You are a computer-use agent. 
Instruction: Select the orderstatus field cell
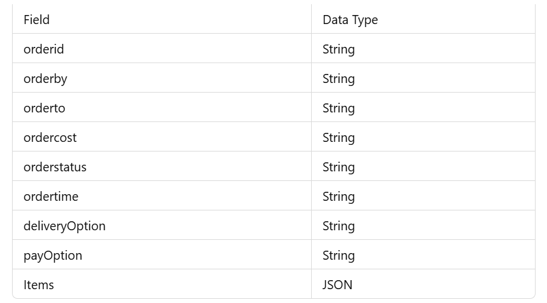[162, 167]
